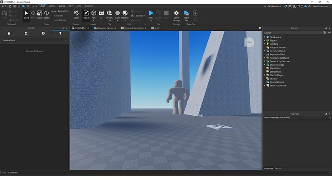Select MaterialService in the Explorer

(277, 47)
